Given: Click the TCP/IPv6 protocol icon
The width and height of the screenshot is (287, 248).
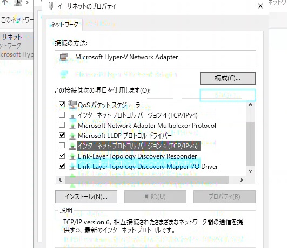Looking at the screenshot, I should 72,147.
